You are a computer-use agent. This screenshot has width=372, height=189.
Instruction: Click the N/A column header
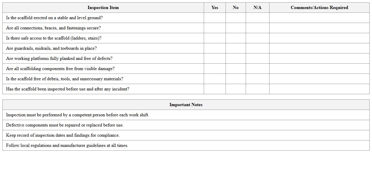click(257, 8)
